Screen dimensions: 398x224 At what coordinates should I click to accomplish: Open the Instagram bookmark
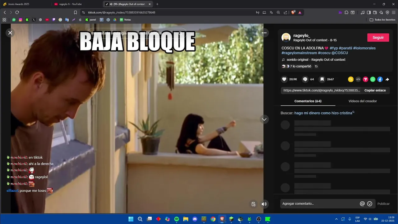(21, 20)
